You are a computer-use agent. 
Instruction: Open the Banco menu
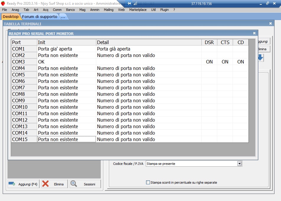pyautogui.click(x=70, y=10)
